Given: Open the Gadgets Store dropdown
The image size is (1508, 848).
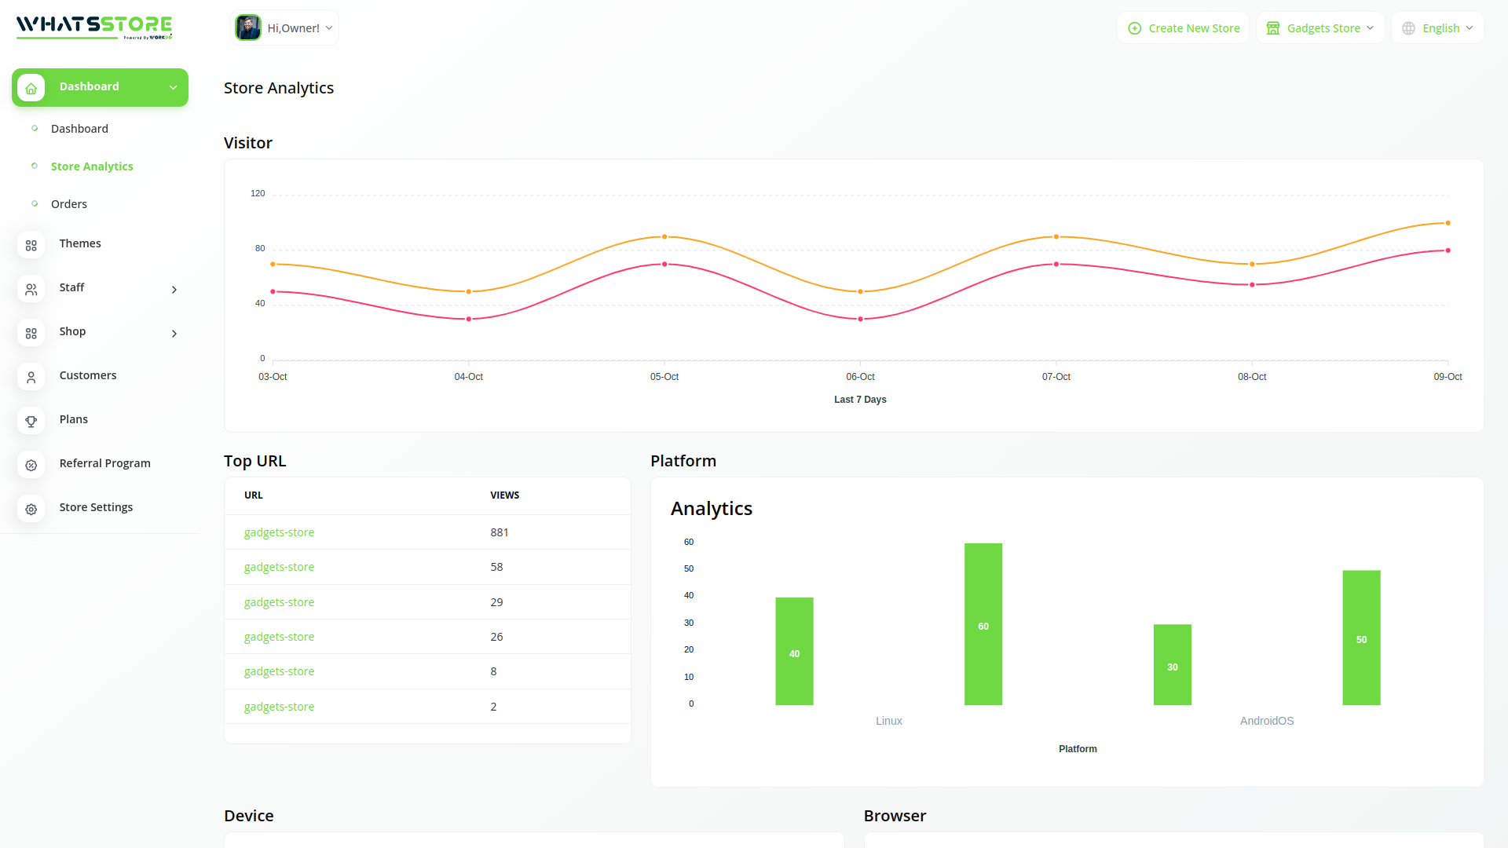Looking at the screenshot, I should 1320,28.
